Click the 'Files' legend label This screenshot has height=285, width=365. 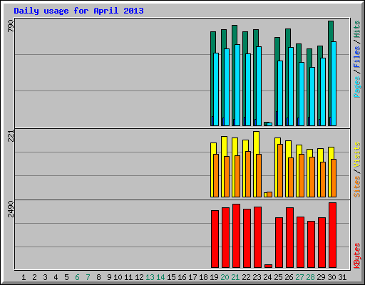356,56
